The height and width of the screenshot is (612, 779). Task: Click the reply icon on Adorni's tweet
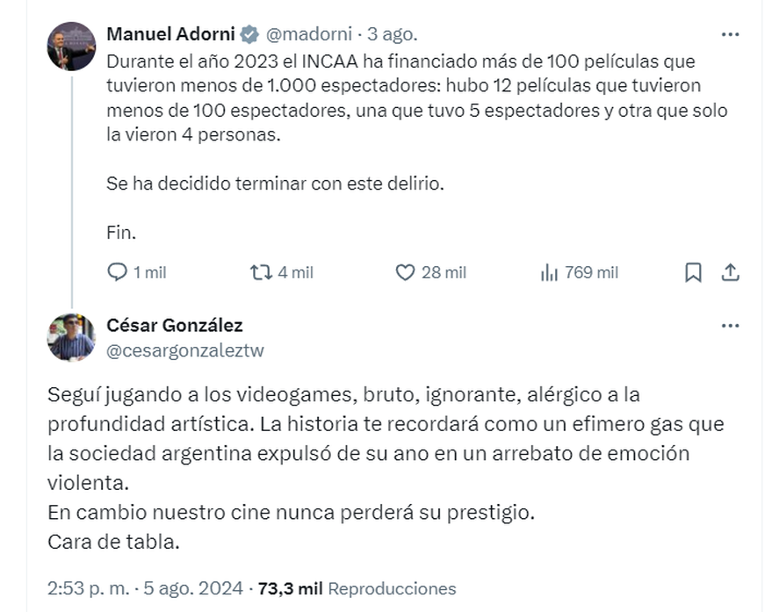118,273
